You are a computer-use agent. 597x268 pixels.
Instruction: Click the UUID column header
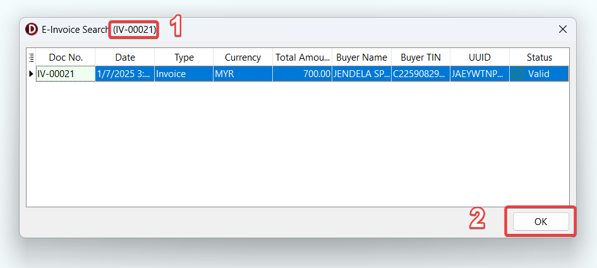(479, 58)
